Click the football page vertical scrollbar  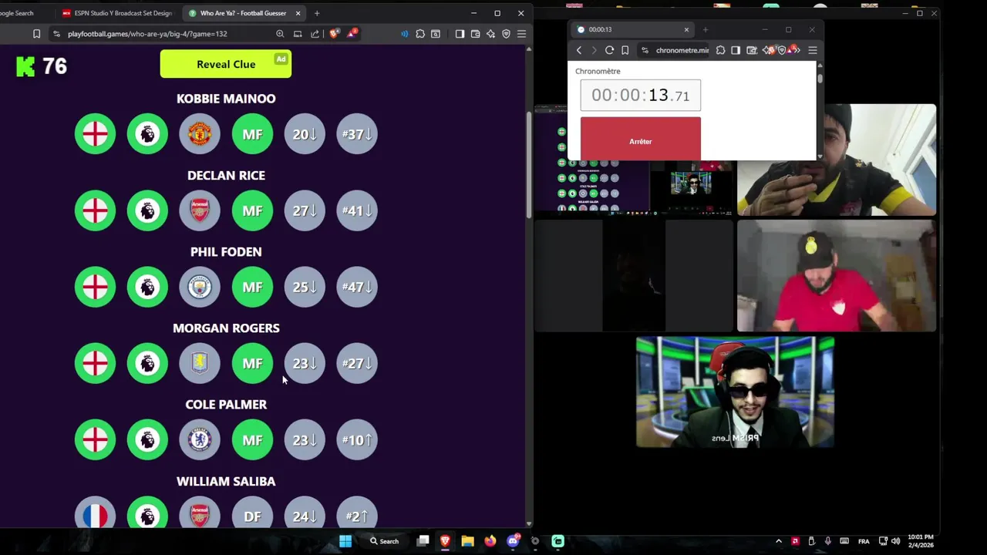coord(528,165)
